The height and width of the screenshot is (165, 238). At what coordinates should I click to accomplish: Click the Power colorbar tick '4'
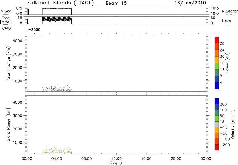(221, 83)
